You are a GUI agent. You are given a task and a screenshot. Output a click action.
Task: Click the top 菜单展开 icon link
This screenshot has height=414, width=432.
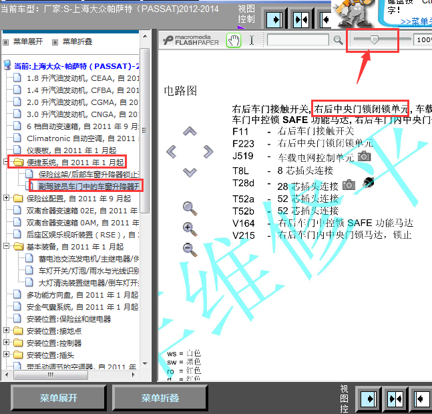point(23,41)
